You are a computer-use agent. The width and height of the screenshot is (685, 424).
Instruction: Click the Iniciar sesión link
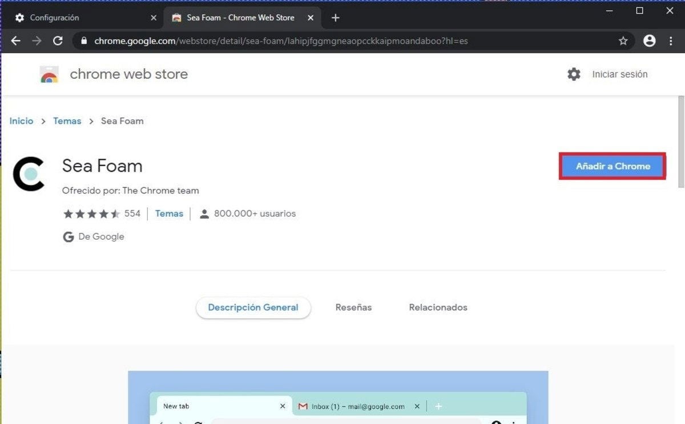click(619, 74)
